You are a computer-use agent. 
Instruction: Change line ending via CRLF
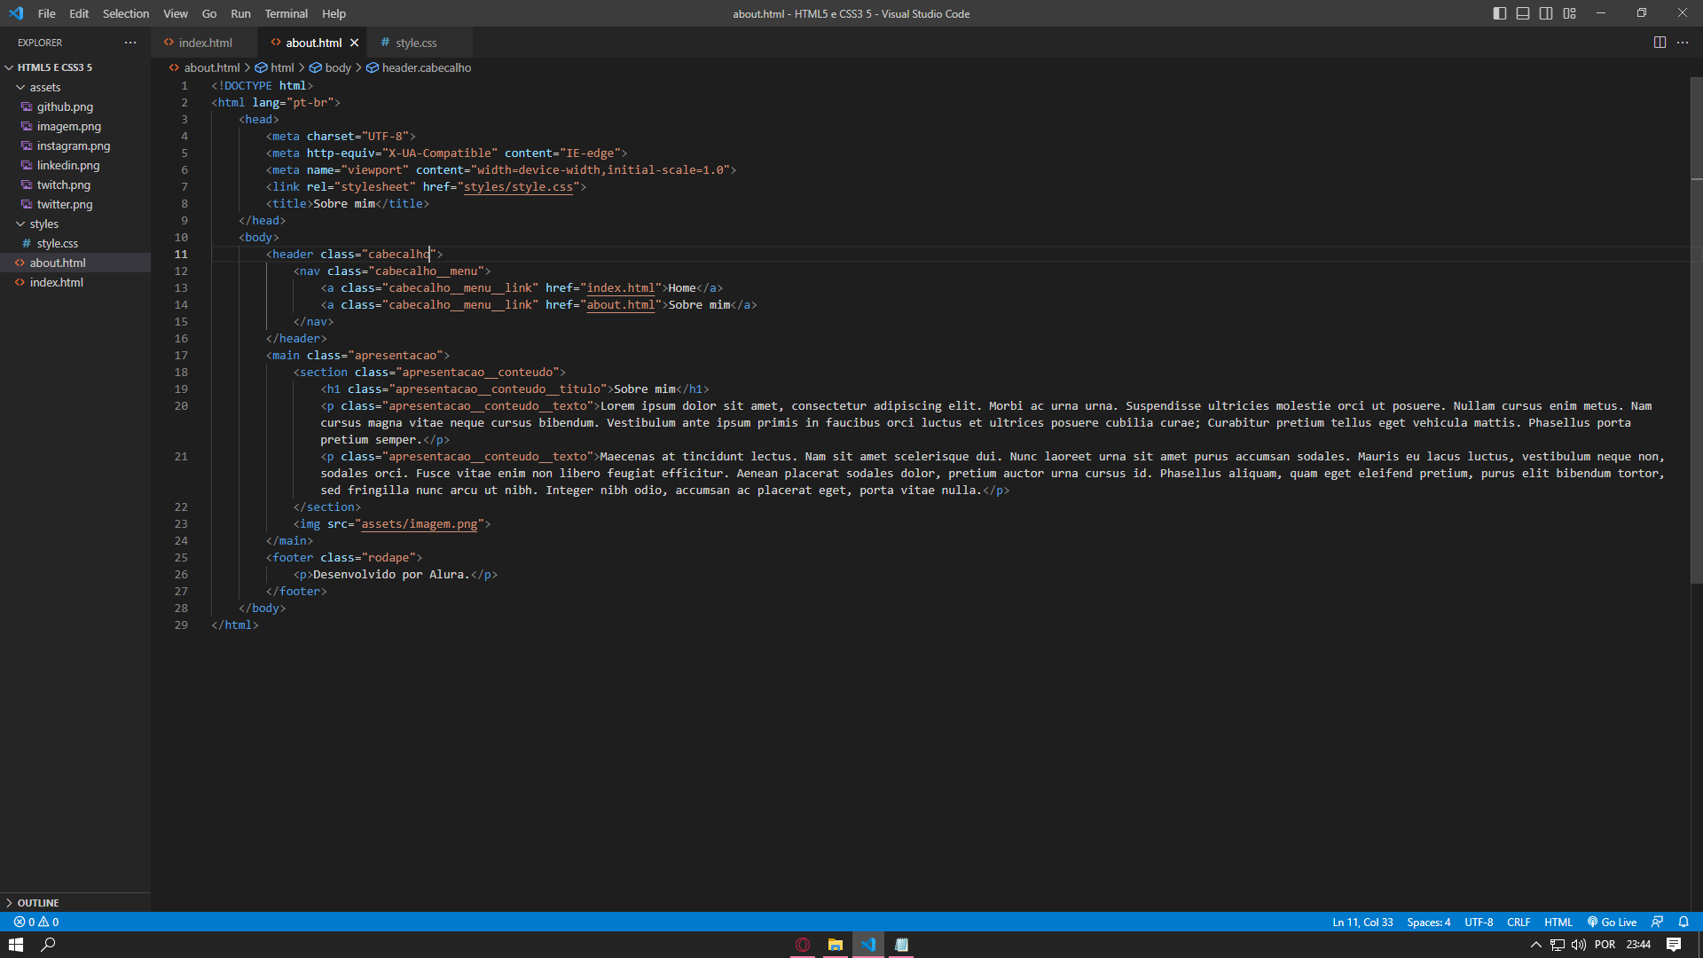click(x=1519, y=922)
